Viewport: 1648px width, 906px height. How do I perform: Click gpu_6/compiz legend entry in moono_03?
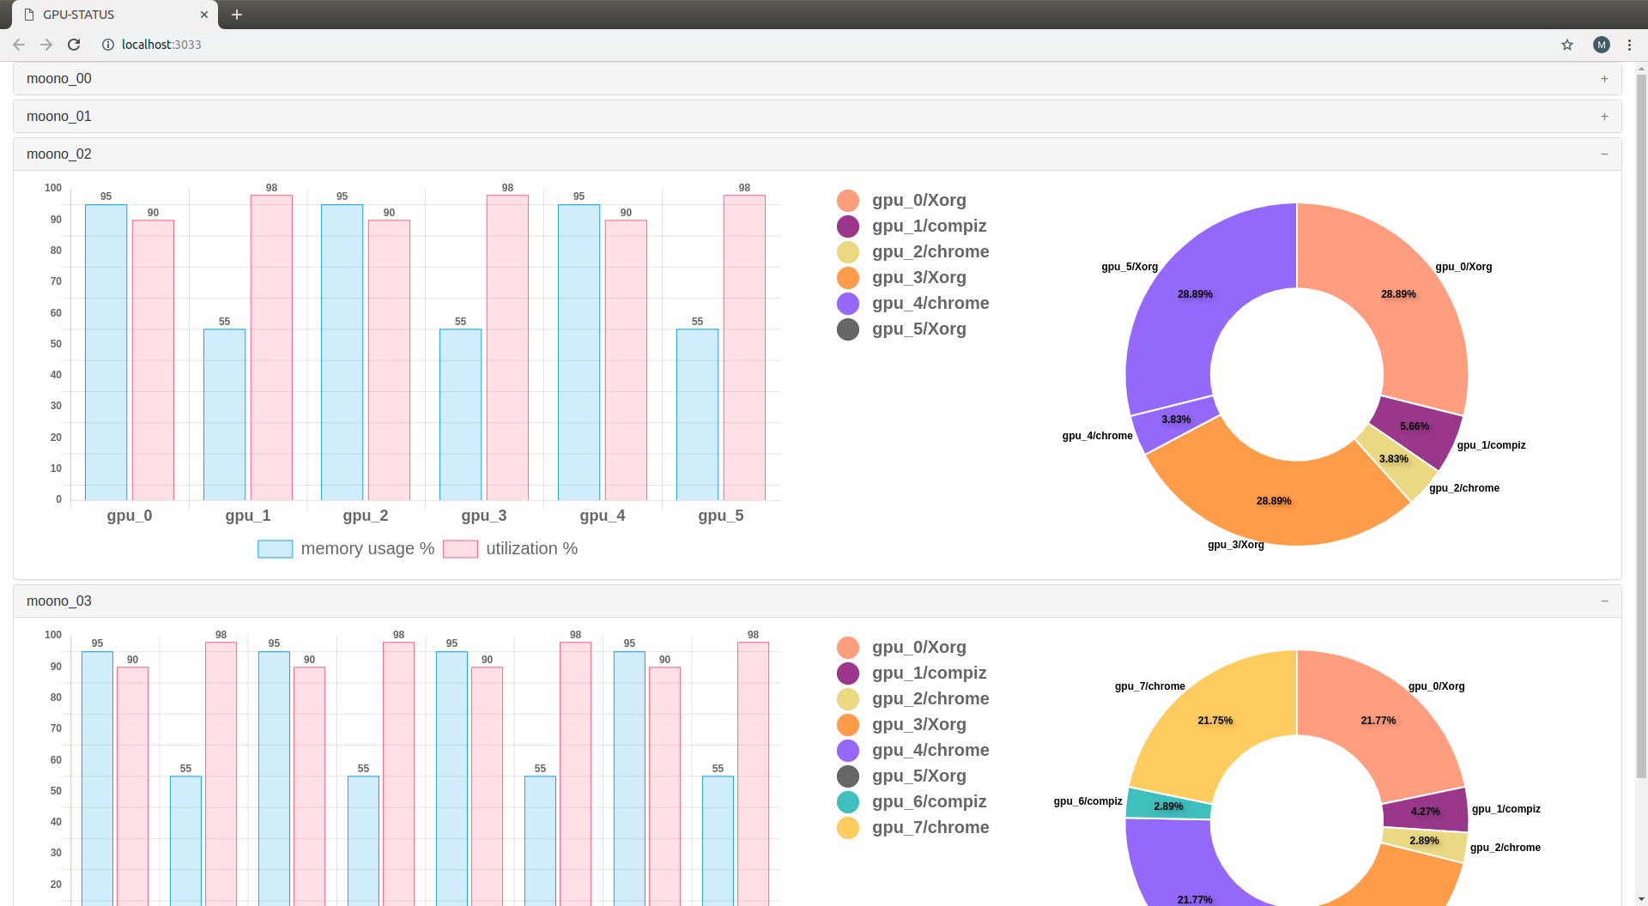(912, 802)
